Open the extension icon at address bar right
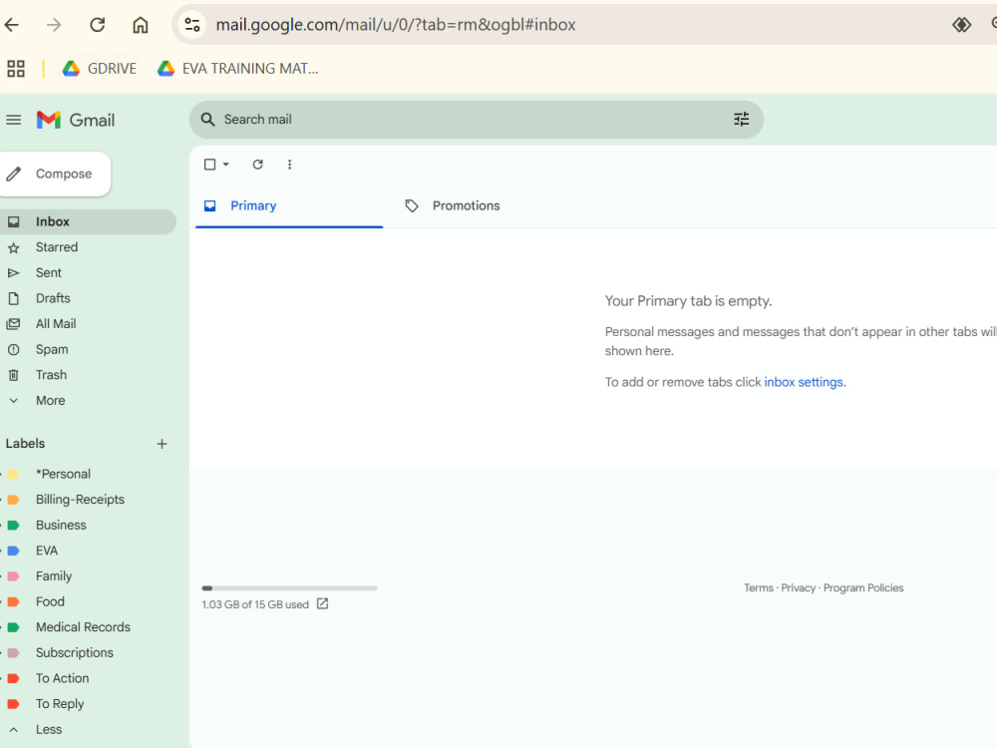Viewport: 997px width, 748px height. tap(961, 25)
